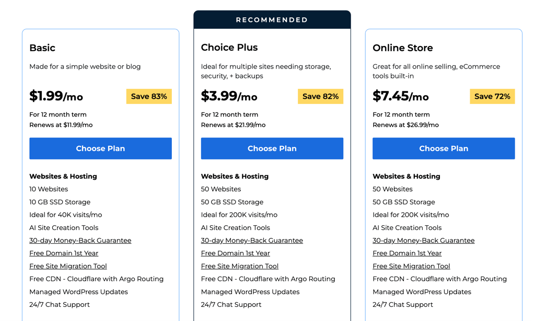
Task: Click 'Made for a simple website or blog'
Action: pos(85,66)
